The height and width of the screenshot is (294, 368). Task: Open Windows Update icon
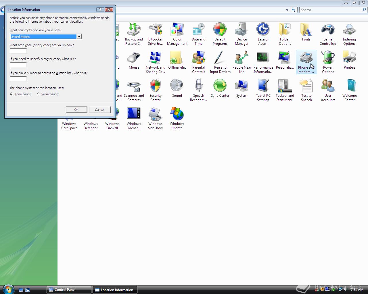tap(177, 118)
